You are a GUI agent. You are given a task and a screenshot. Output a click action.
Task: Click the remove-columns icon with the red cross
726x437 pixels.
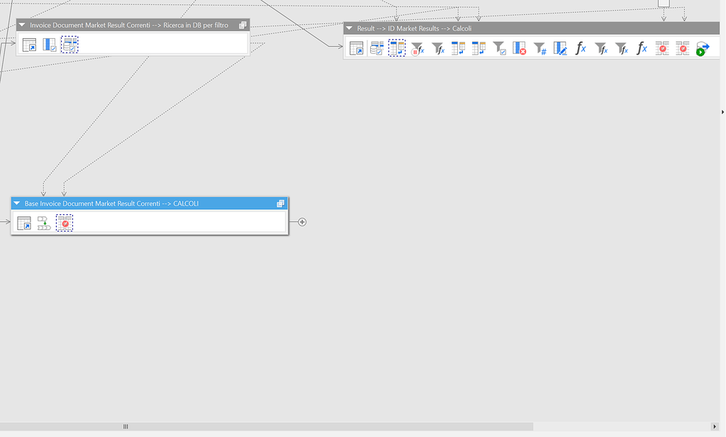(520, 48)
